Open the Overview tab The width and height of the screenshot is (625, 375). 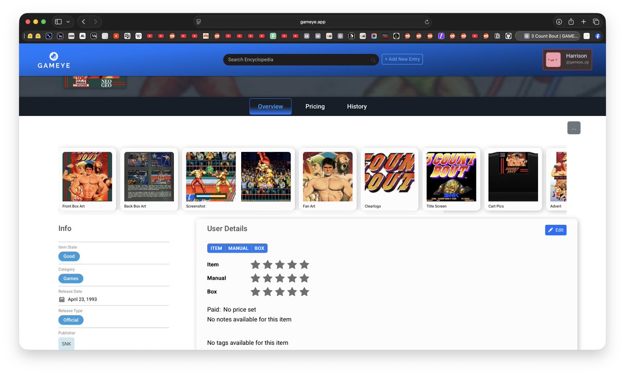point(270,107)
